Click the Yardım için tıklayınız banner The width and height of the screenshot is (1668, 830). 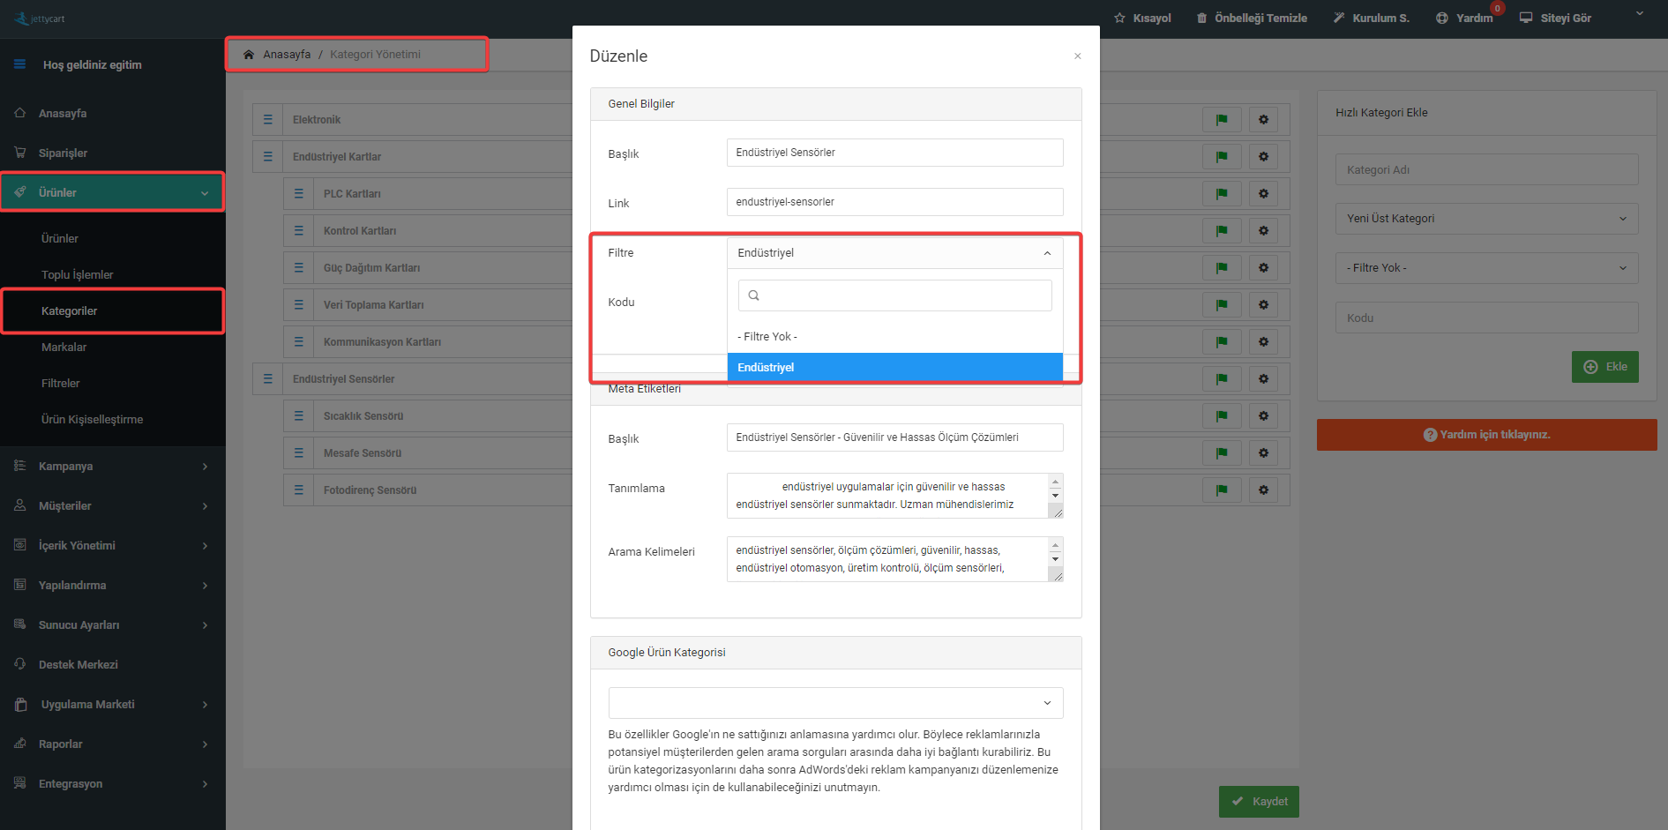point(1486,435)
